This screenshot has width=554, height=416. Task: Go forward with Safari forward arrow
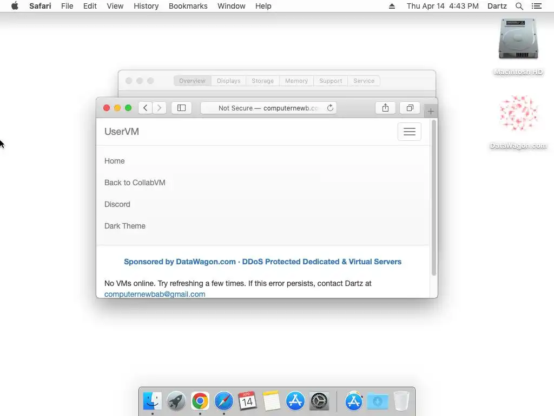point(160,108)
